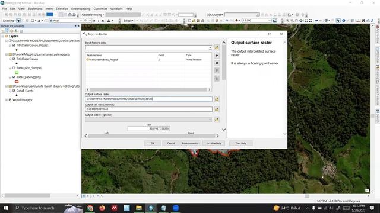
Task: Open the map scale dropdown
Action: (x=269, y=21)
